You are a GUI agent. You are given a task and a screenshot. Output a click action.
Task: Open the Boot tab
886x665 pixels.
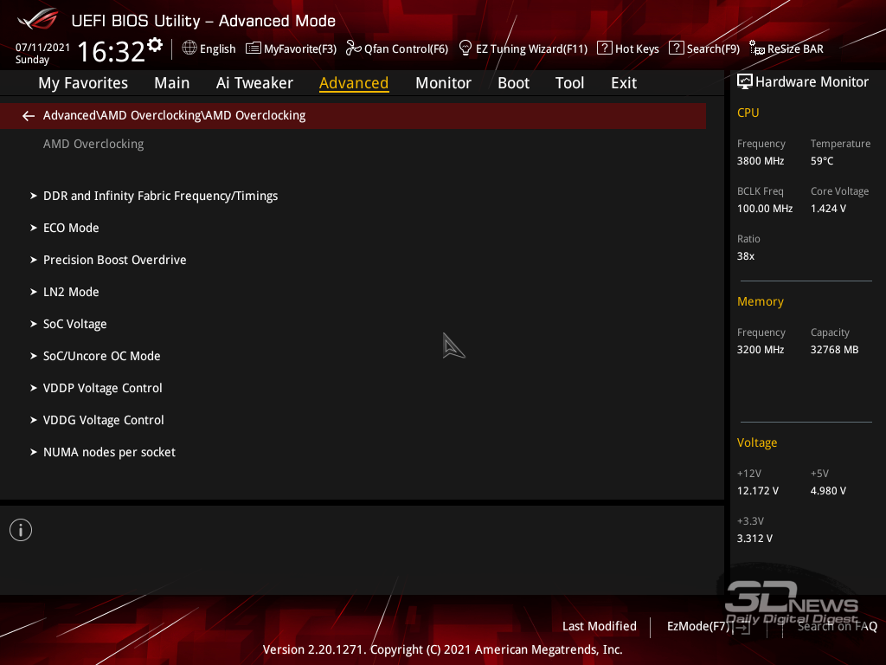coord(513,83)
